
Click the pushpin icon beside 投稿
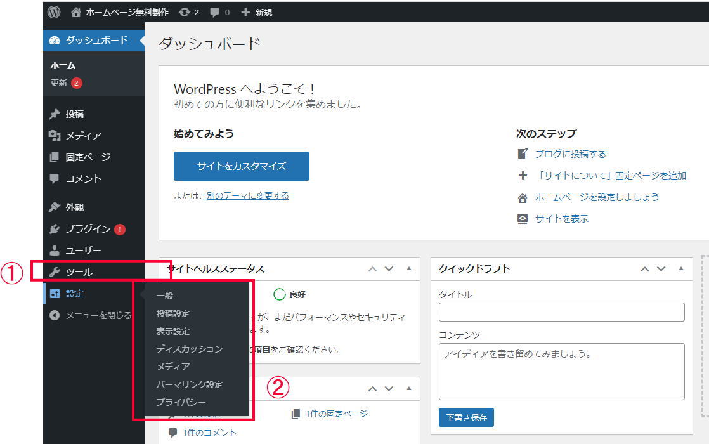point(55,114)
